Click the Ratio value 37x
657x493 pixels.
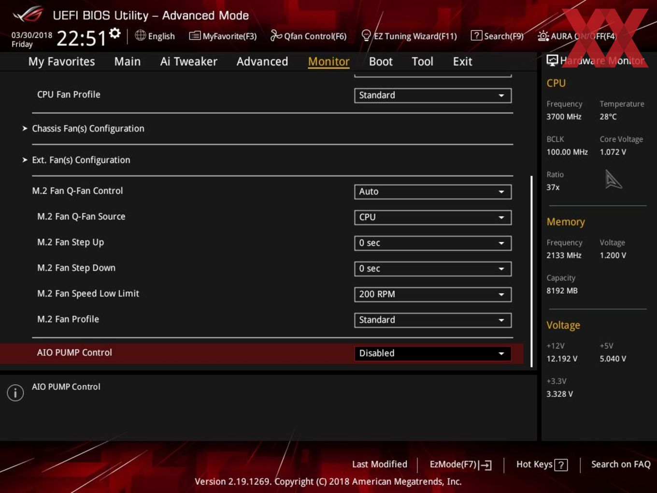pos(553,187)
